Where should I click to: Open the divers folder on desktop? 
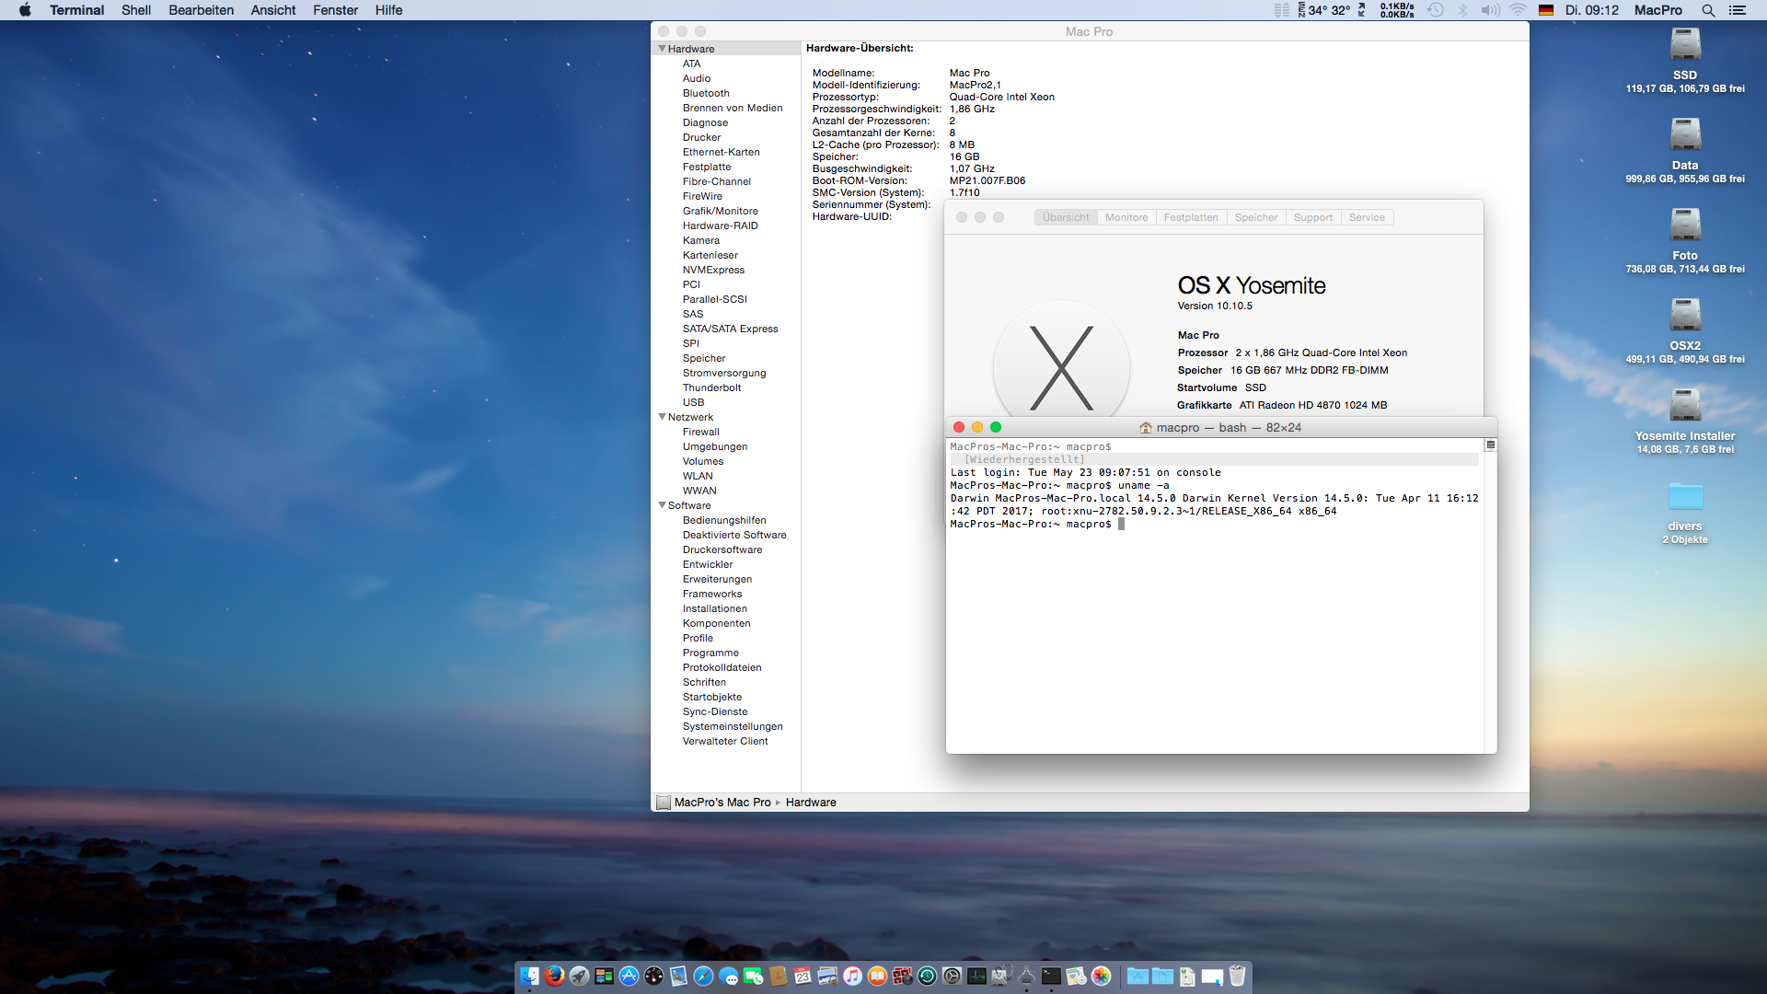coord(1685,497)
